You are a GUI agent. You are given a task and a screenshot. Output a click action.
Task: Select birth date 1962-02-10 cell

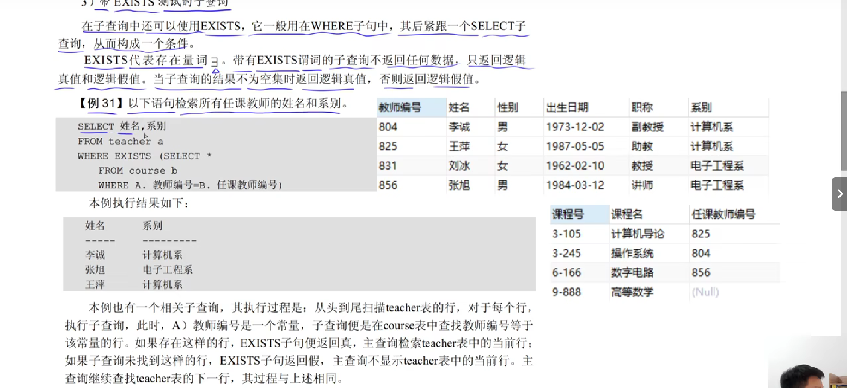(x=575, y=166)
